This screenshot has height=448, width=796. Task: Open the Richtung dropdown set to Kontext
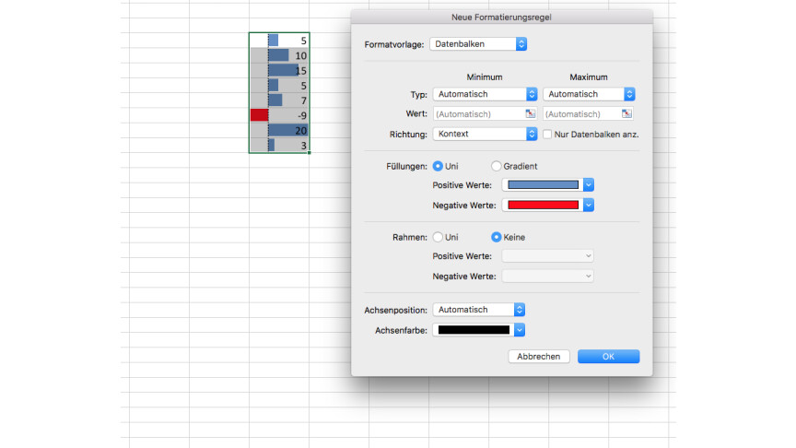point(485,134)
